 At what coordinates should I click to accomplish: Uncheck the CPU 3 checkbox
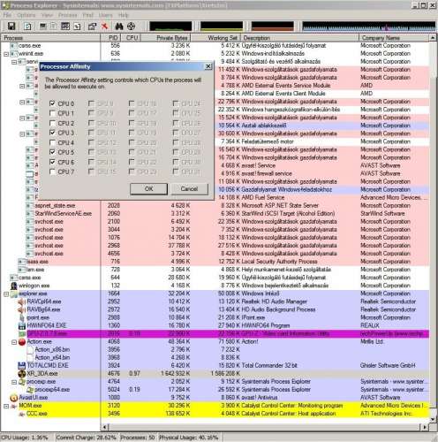(52, 133)
